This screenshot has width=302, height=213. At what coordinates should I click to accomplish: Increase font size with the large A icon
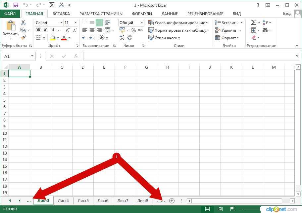68,30
